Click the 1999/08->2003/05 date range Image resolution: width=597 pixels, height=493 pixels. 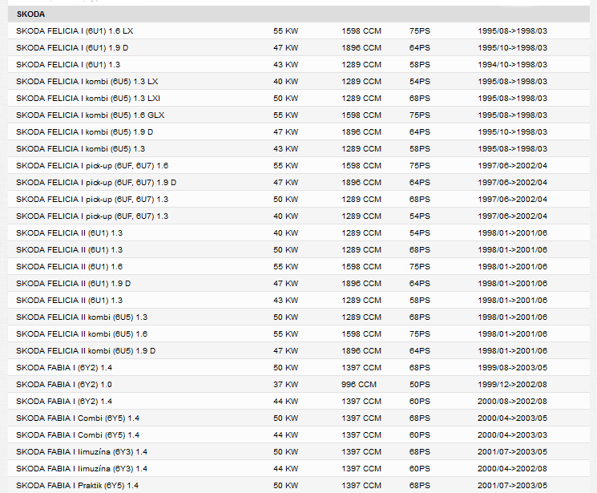[x=512, y=368]
